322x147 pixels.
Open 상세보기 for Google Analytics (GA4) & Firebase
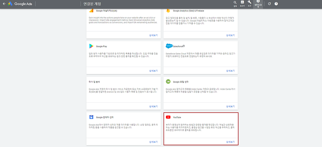click(x=230, y=35)
